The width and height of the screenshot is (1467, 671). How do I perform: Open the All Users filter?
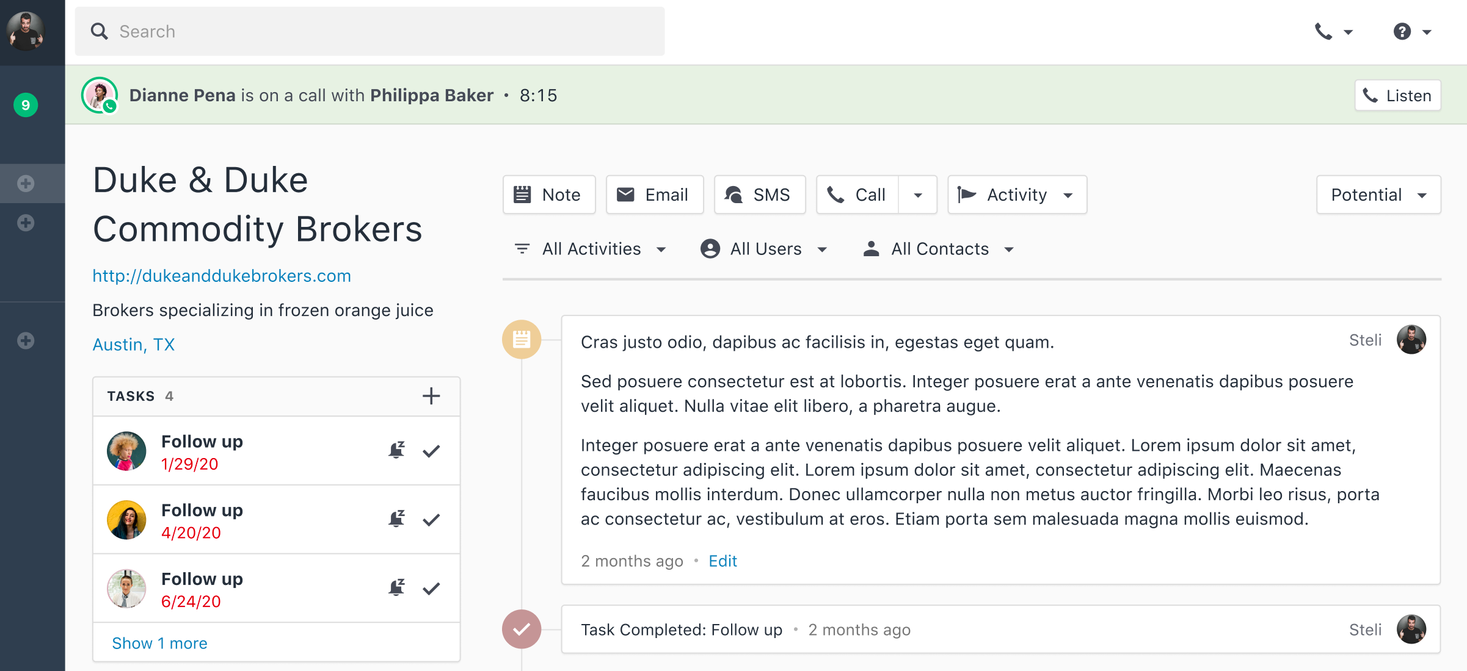tap(765, 249)
